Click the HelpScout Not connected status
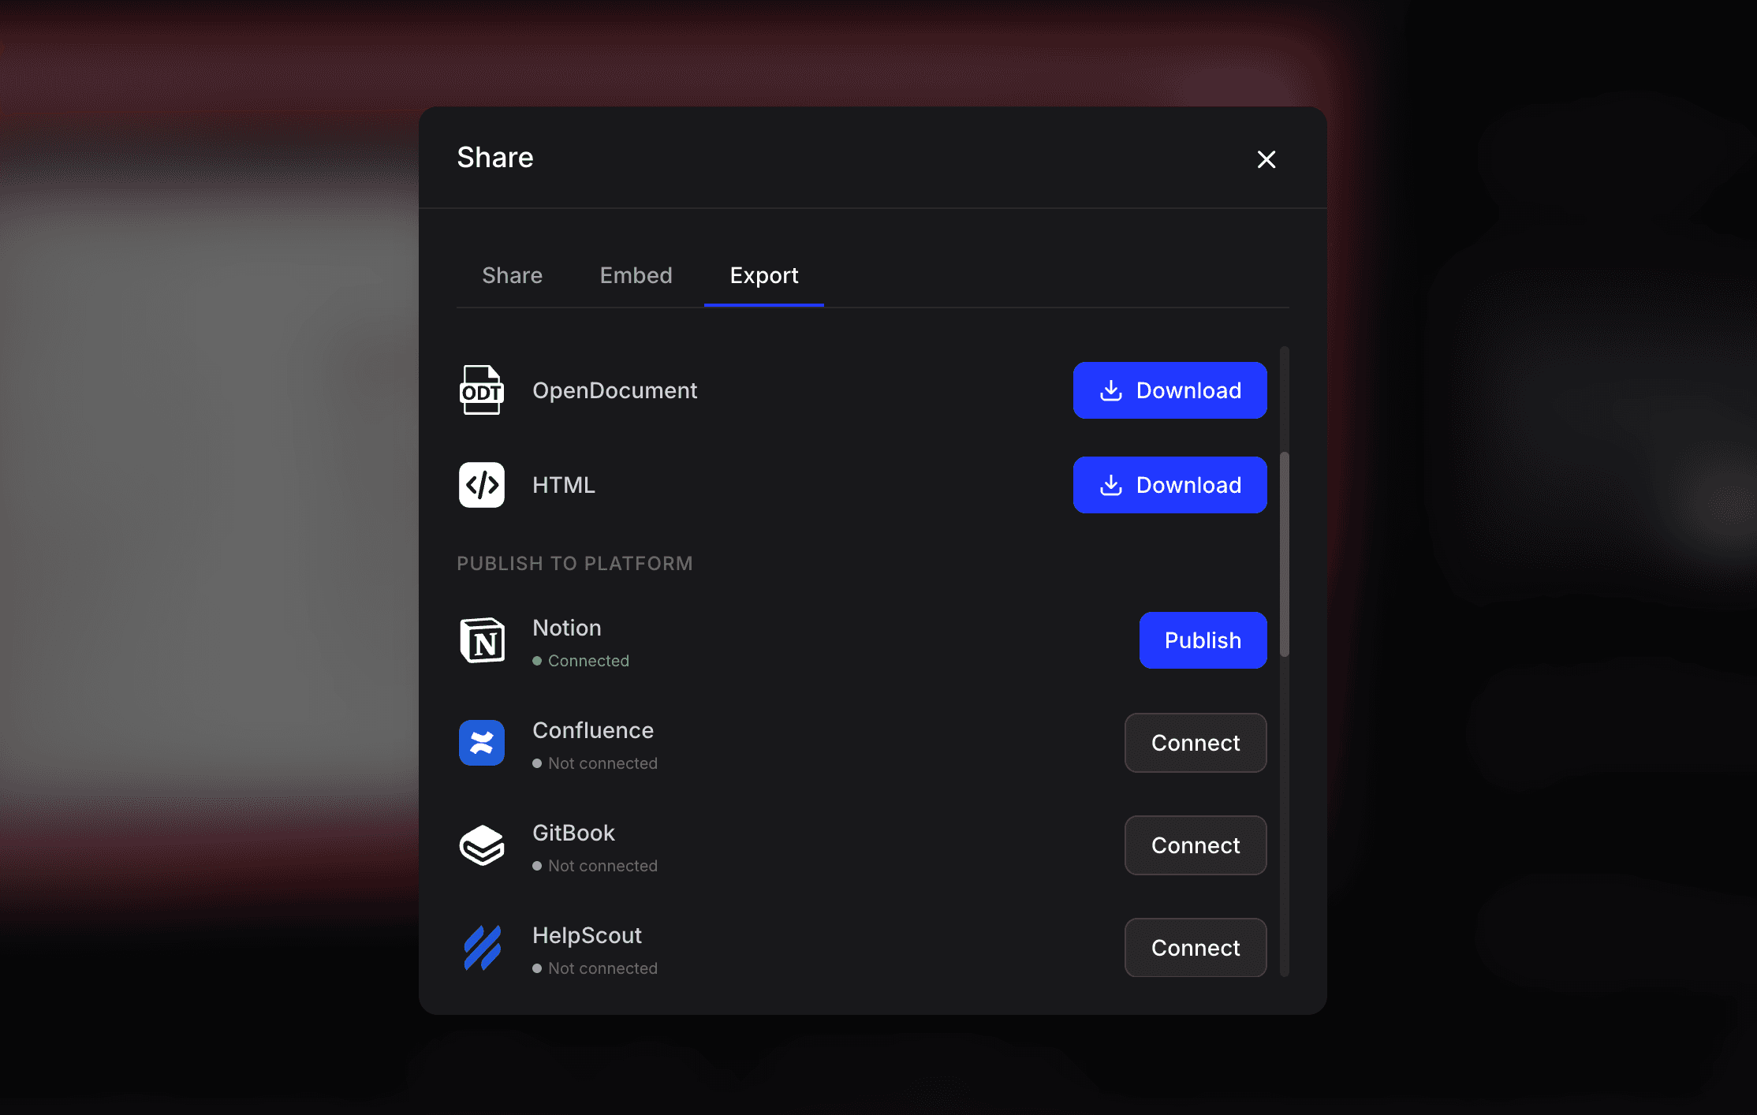1757x1115 pixels. coord(602,968)
